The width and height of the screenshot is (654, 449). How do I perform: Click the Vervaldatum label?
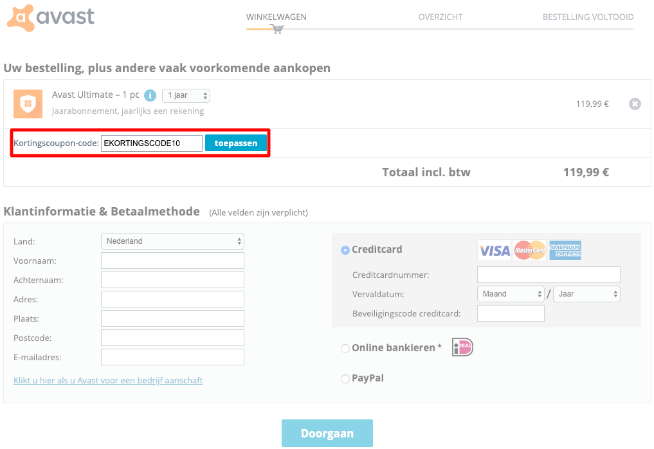coord(378,294)
